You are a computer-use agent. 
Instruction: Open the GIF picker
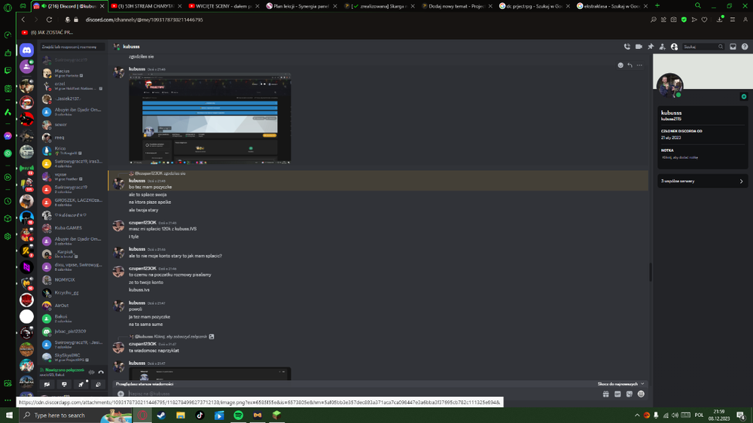click(x=617, y=394)
